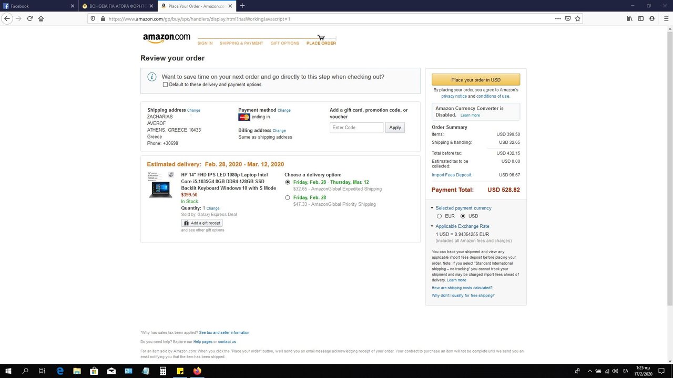The width and height of the screenshot is (673, 378).
Task: Change the shipping address
Action: 193,110
